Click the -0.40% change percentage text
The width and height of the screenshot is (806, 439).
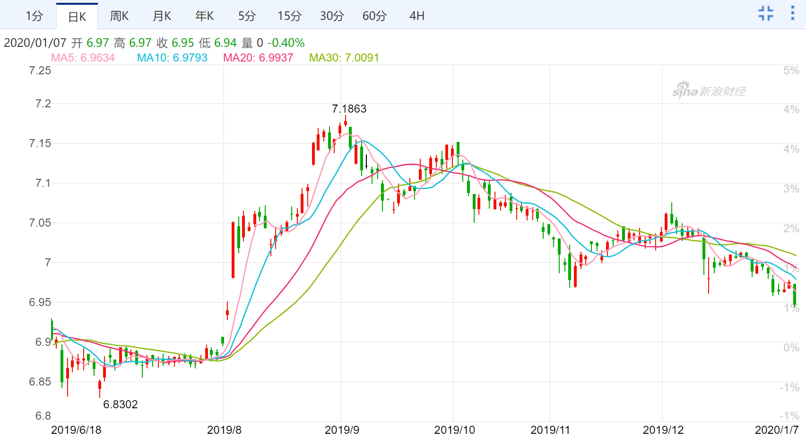285,43
